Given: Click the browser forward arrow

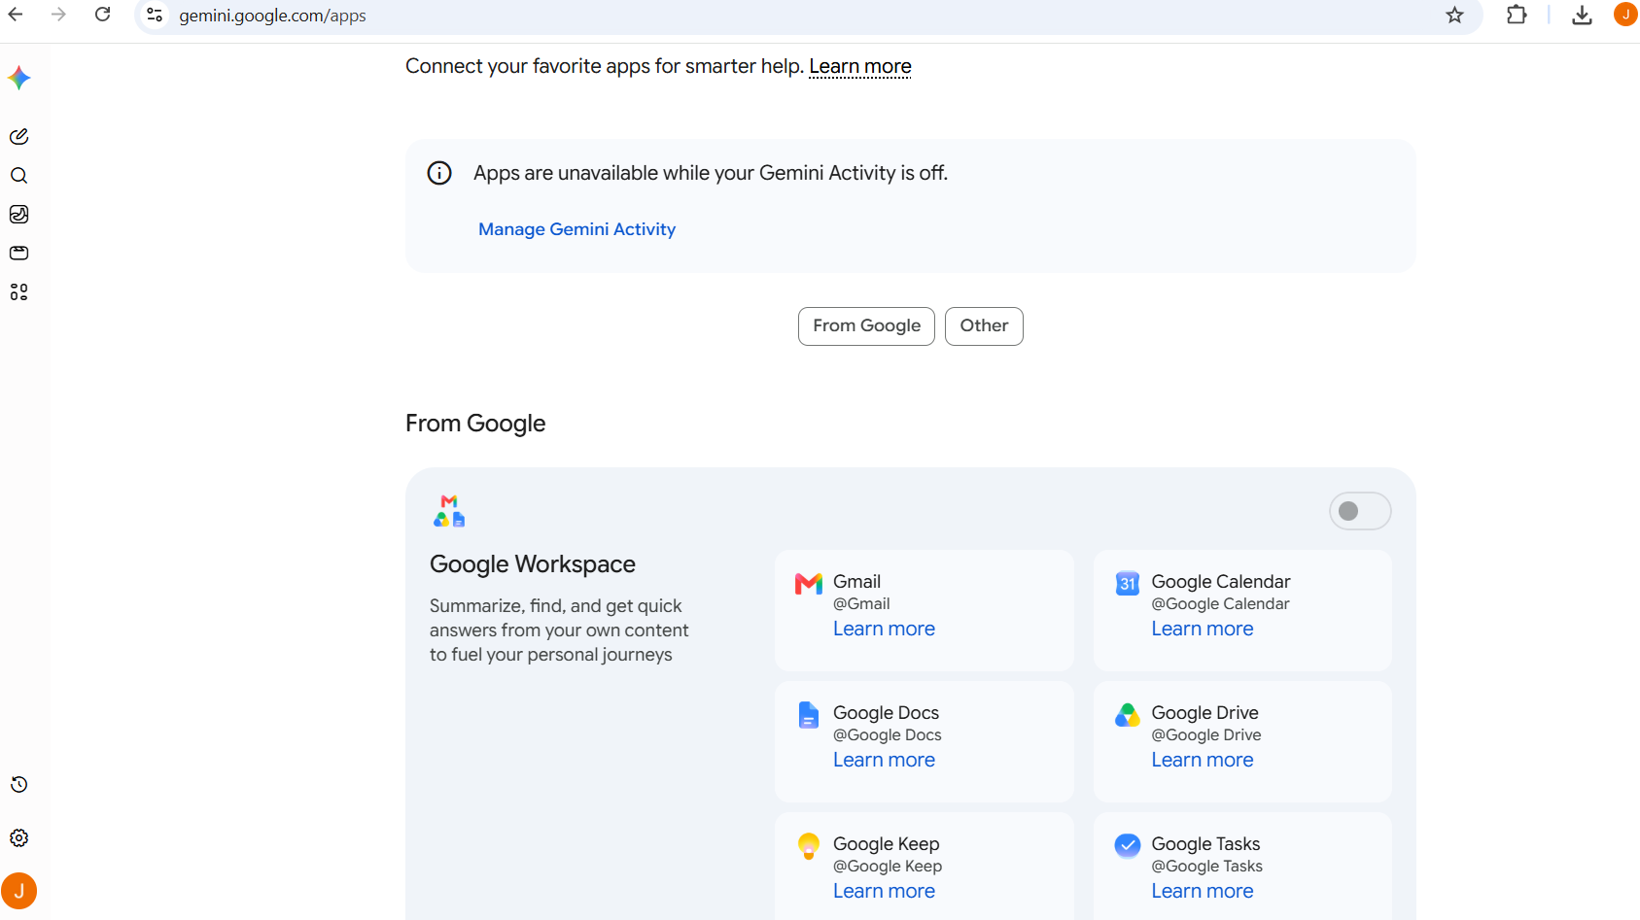Looking at the screenshot, I should 58,15.
